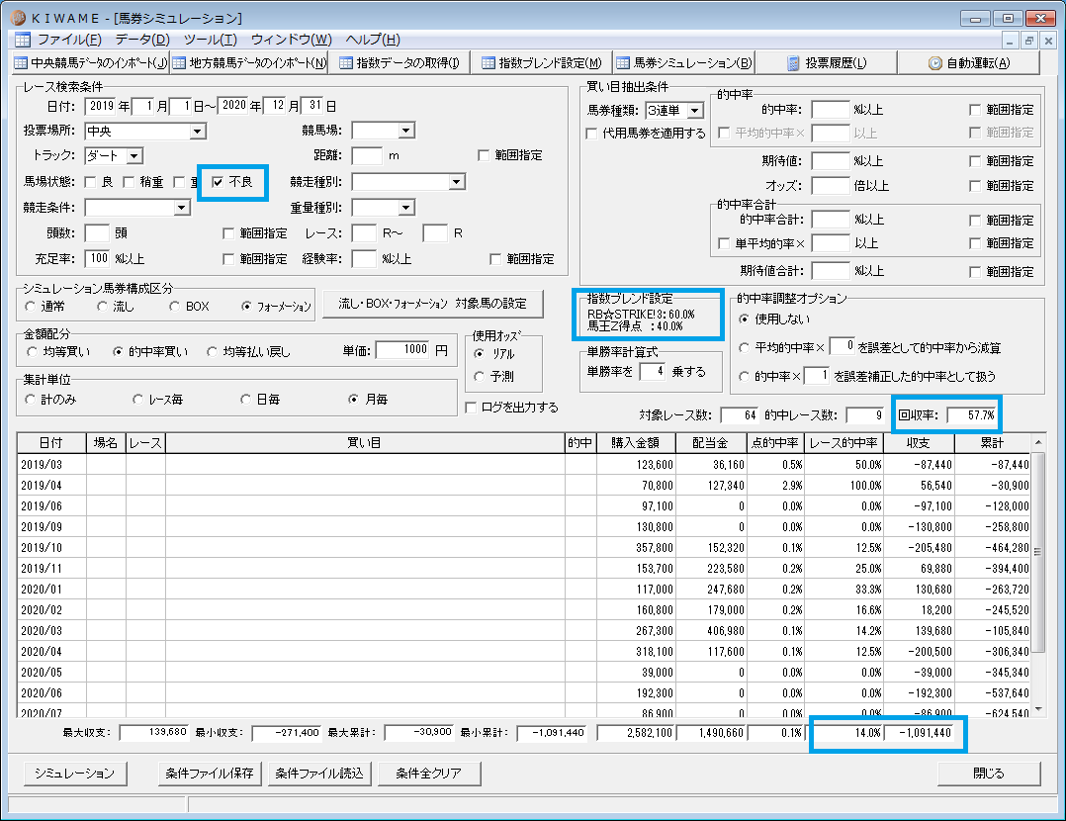Image resolution: width=1066 pixels, height=821 pixels.
Task: Open 中央競馬データのインポート toolbar item
Action: click(91, 63)
